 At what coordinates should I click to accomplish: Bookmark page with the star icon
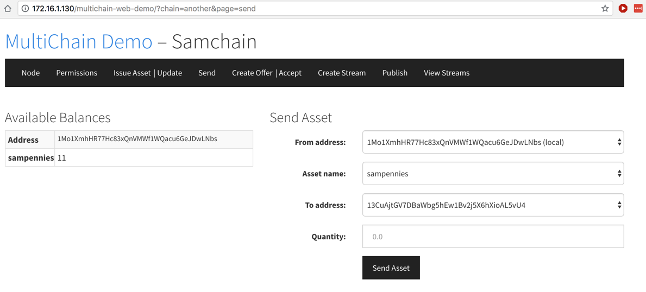[605, 9]
